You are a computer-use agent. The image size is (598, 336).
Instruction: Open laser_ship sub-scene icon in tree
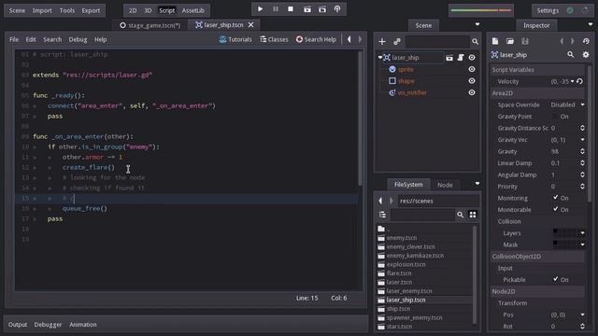(x=449, y=58)
